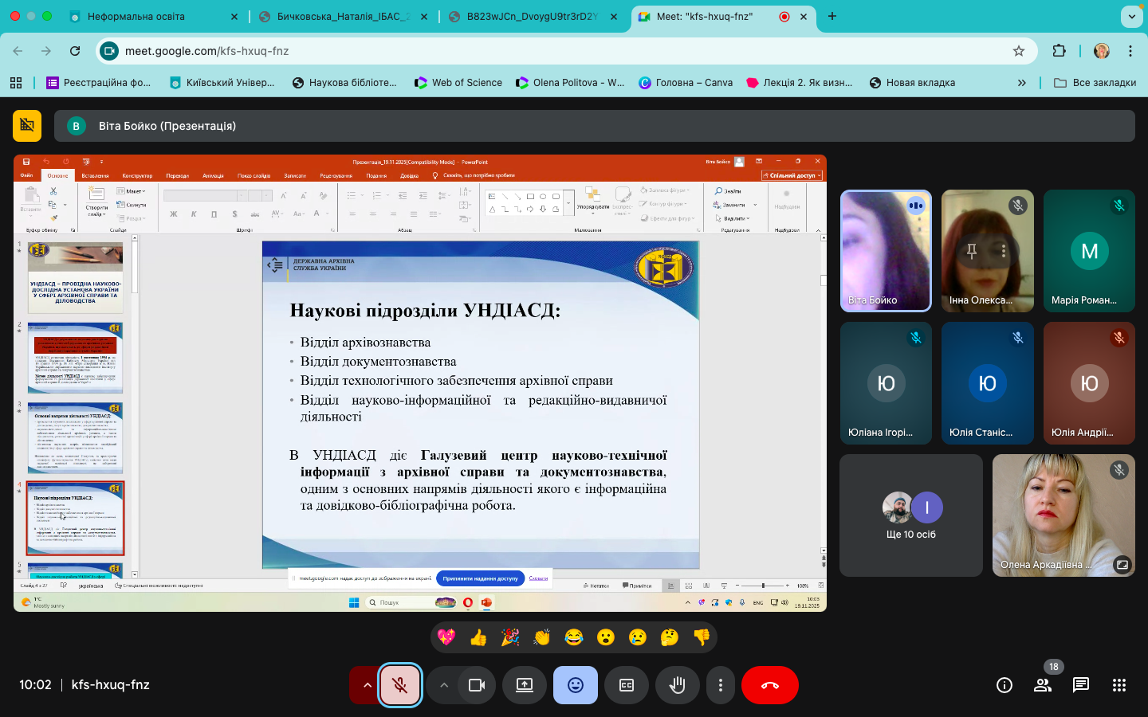Viewport: 1148px width, 717px height.
Task: Switch to the Бичковська_Наталія browser tab
Action: [343, 16]
